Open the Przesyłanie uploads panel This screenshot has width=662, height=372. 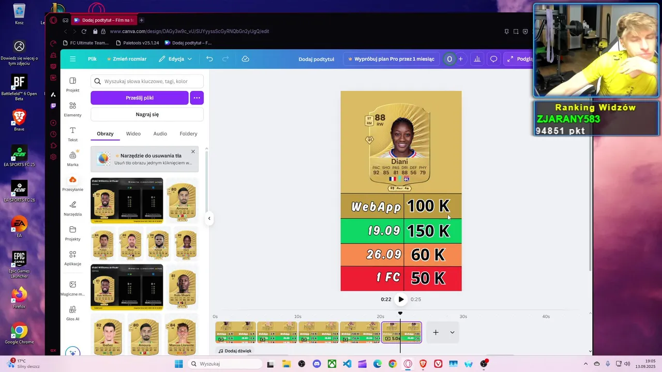(x=72, y=183)
